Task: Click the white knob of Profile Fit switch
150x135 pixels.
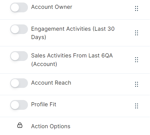Action: pos(15,105)
